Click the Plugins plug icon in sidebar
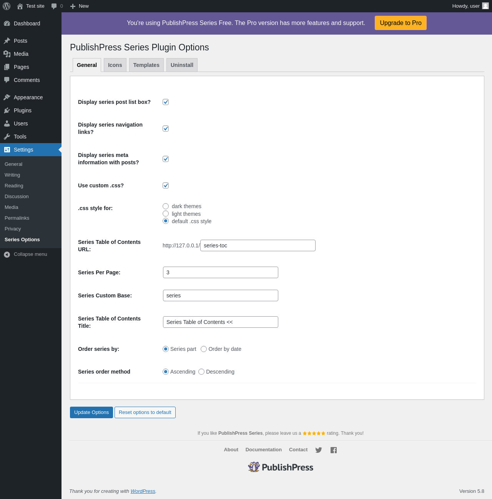Screen dimensions: 492x499 7,110
